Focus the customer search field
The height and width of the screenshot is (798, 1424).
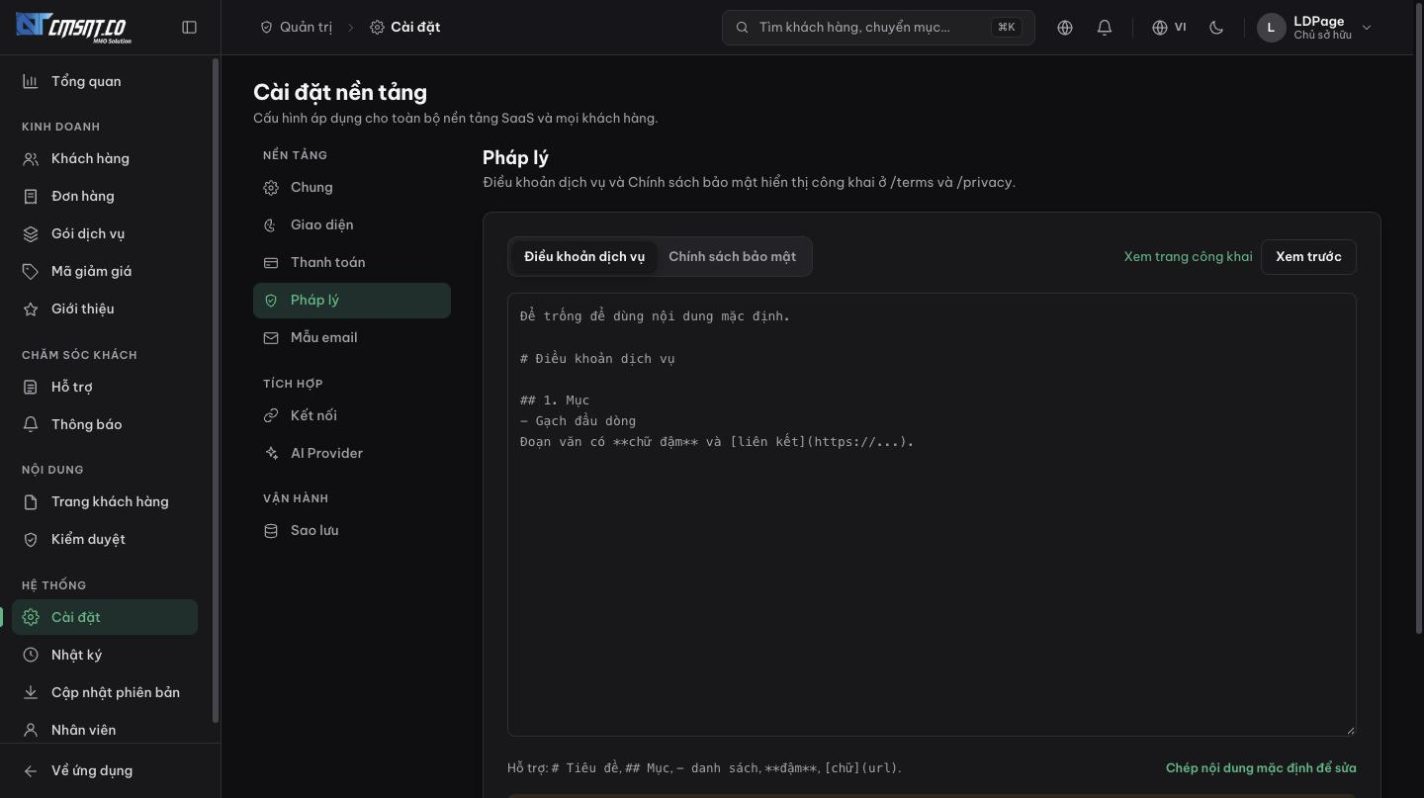point(878,28)
